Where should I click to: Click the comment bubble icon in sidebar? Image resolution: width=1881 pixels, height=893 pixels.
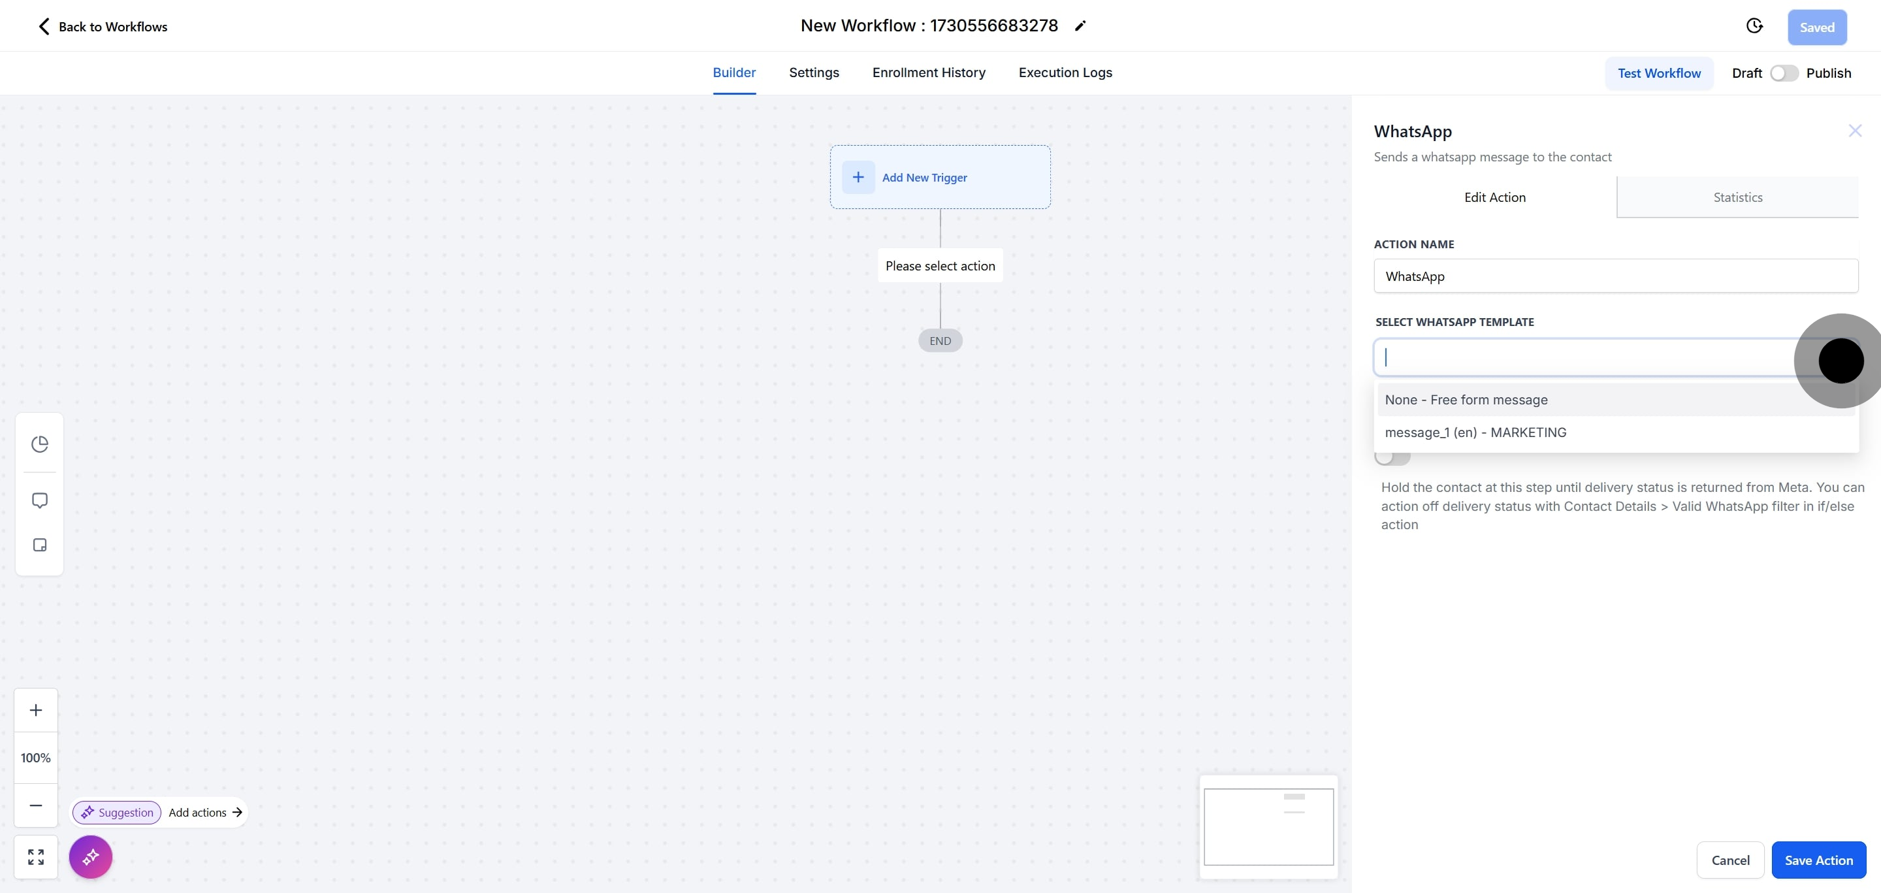[x=39, y=500]
